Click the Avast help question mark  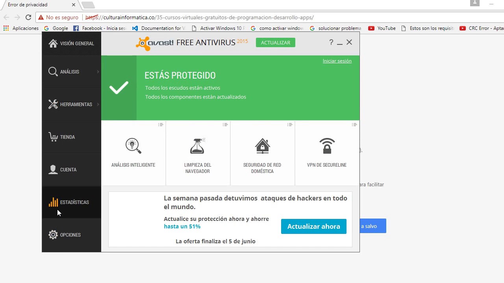point(331,42)
